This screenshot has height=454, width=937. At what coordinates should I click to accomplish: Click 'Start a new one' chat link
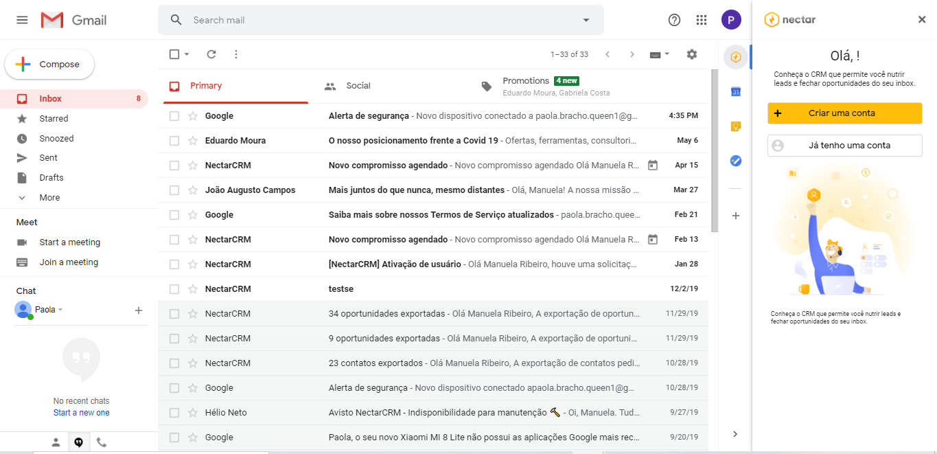(81, 413)
